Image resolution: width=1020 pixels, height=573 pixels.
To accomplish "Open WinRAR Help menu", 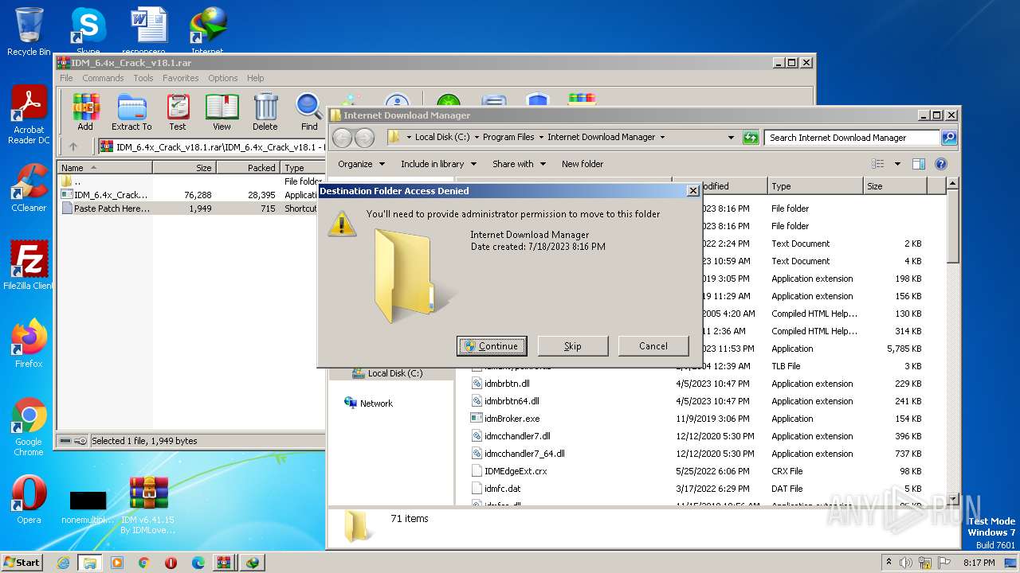I will [256, 78].
